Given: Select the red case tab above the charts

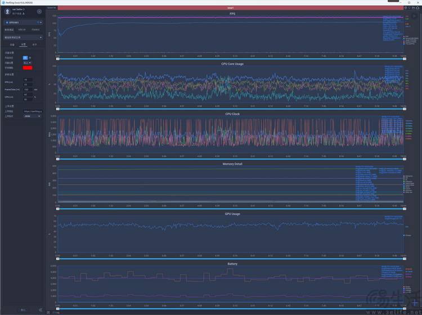Looking at the screenshot, I should 230,8.
